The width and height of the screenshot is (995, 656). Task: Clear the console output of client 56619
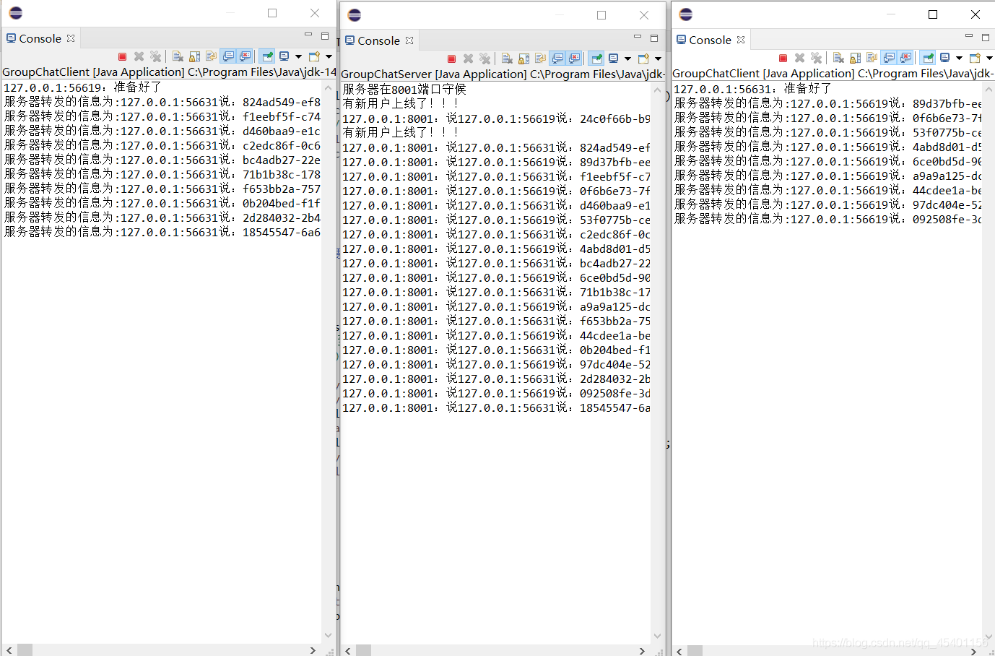[x=178, y=56]
